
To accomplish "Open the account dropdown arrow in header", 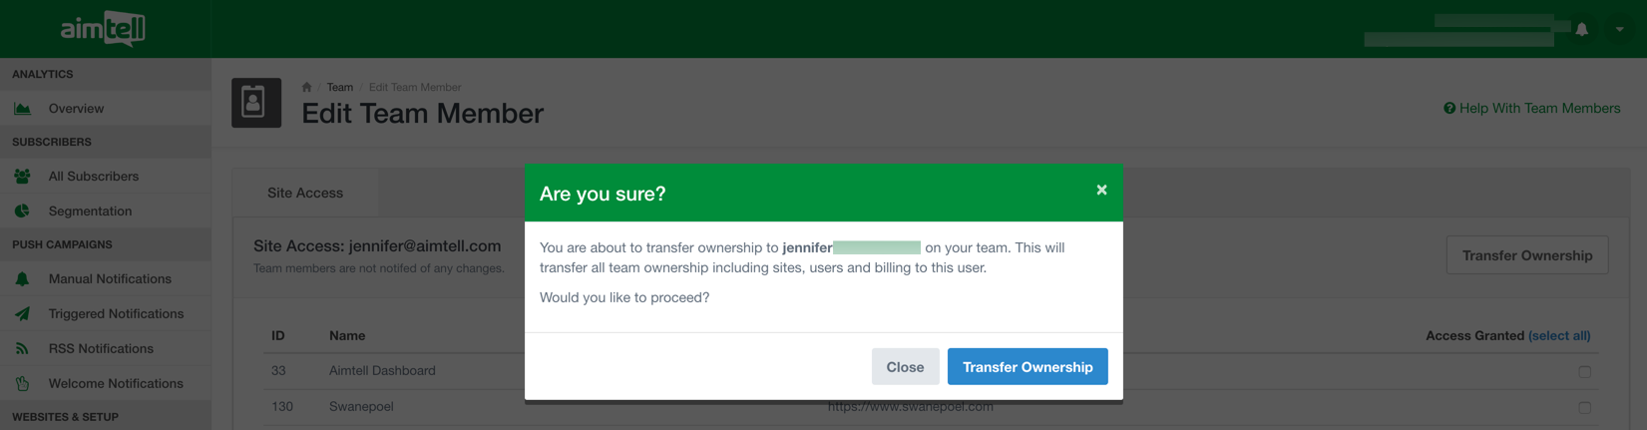I will [x=1619, y=29].
